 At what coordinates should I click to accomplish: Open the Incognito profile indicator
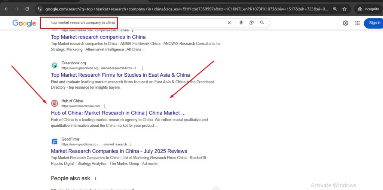pos(368,9)
